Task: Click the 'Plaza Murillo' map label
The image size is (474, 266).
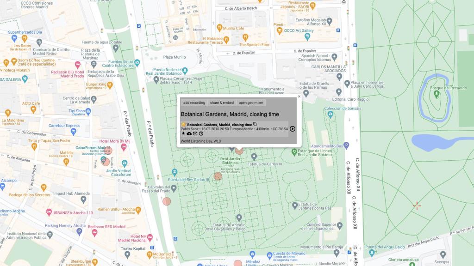Action: pos(175,57)
